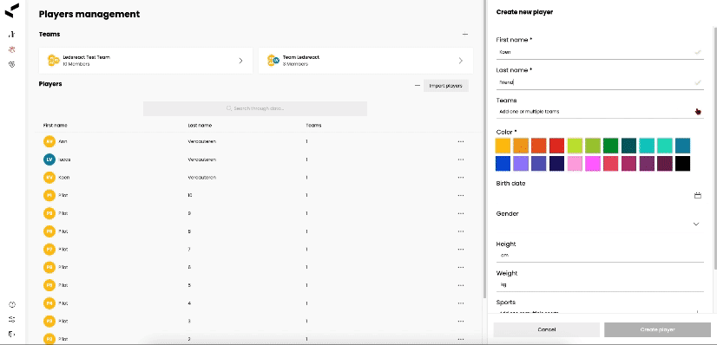Open the three-dot menu for Pilot 4
Viewport: 717px width, 345px height.
coord(460,303)
